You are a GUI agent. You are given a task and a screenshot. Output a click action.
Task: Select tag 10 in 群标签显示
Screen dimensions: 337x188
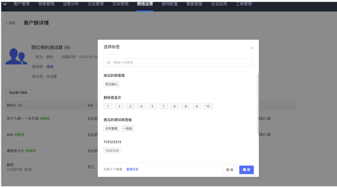pyautogui.click(x=208, y=106)
